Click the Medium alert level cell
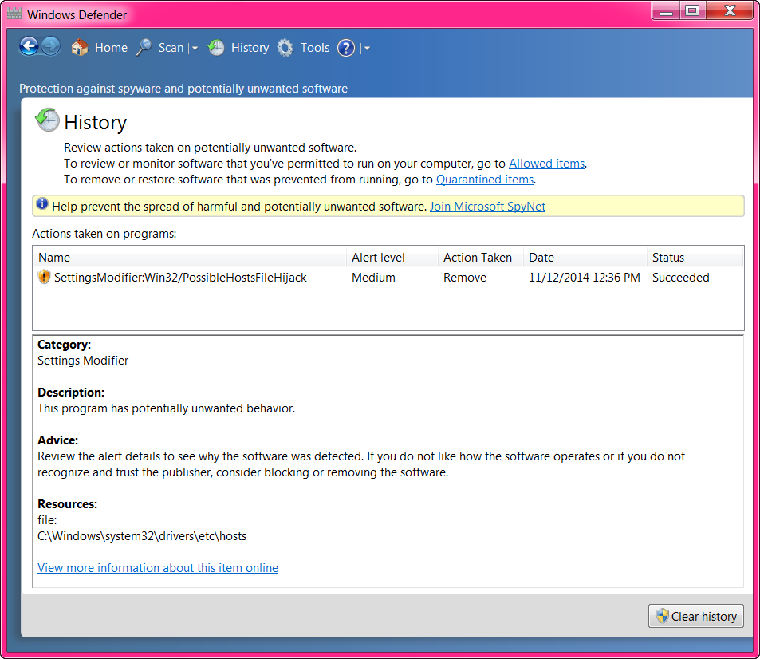Viewport: 760px width, 659px height. (x=373, y=278)
